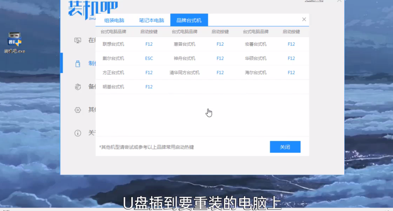Select the USB drive sidebar icon

pos(78,64)
